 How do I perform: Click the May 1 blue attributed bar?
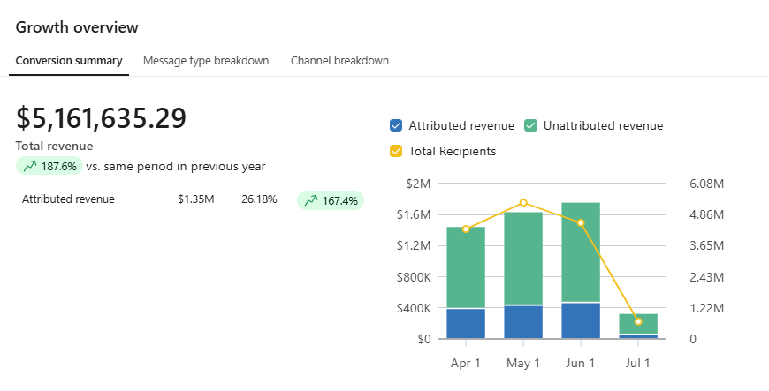523,322
